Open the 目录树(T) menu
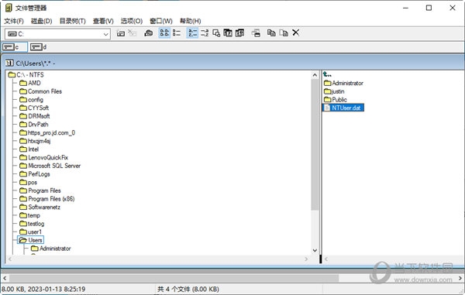465x295 pixels. (73, 21)
